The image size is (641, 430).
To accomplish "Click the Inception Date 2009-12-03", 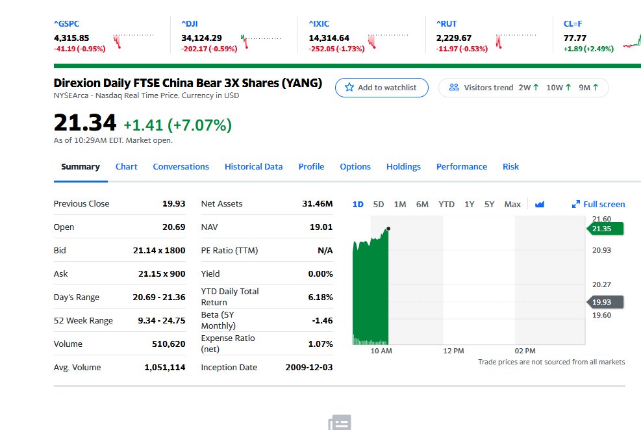I will pos(309,367).
